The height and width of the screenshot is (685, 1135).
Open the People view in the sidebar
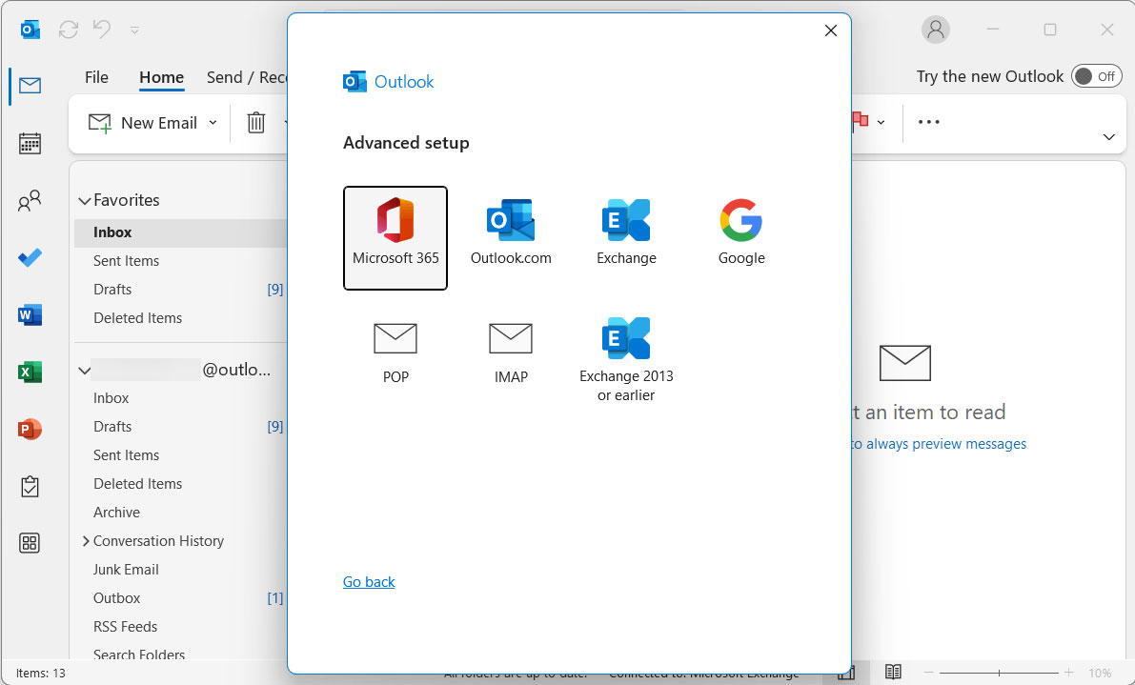click(30, 200)
